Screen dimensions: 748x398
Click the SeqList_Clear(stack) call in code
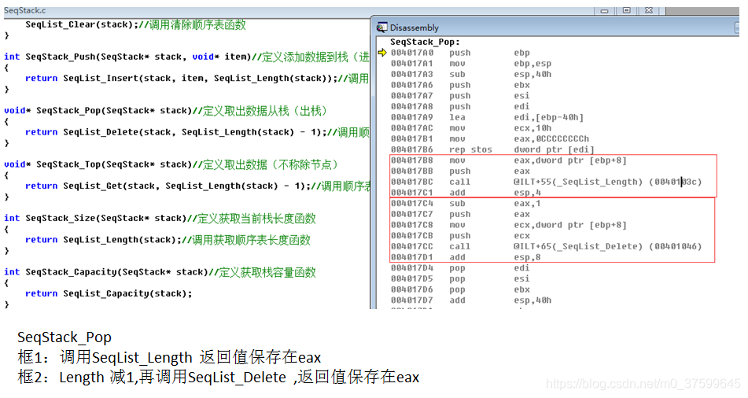(82, 24)
